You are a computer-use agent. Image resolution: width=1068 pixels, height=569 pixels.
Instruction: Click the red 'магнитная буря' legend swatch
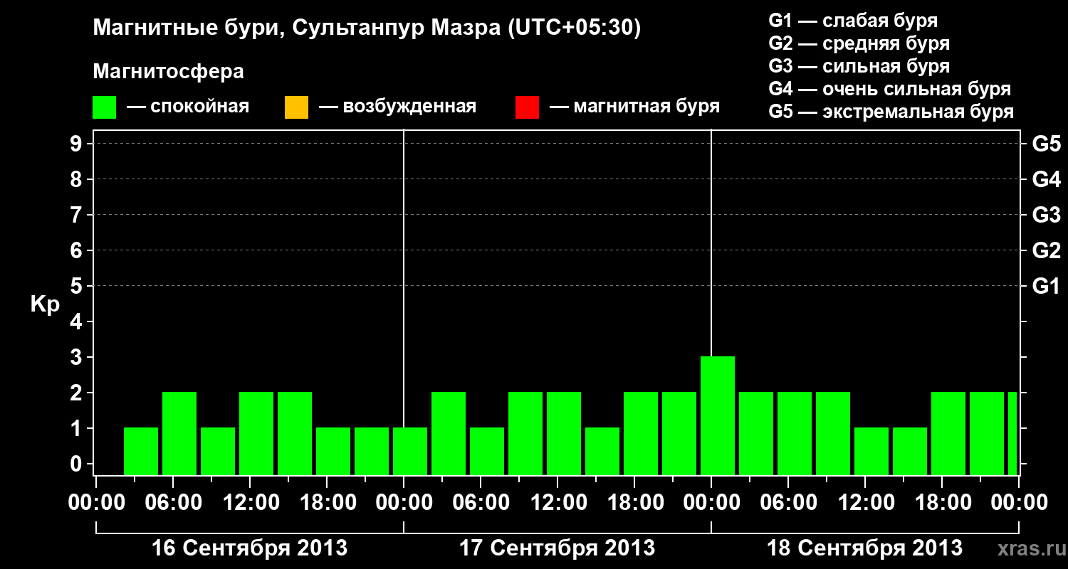tap(527, 107)
